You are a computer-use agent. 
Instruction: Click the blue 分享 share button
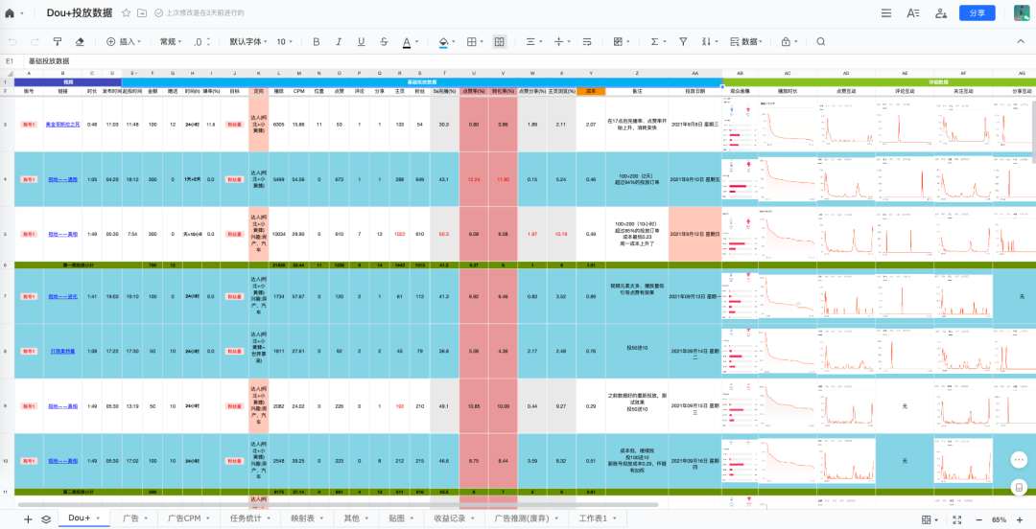[x=977, y=13]
